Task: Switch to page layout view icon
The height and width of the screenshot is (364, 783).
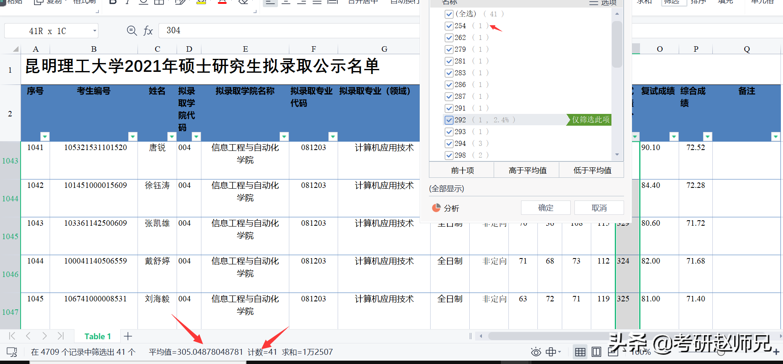Action: click(596, 352)
